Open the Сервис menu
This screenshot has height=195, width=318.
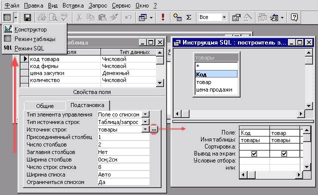pos(121,5)
